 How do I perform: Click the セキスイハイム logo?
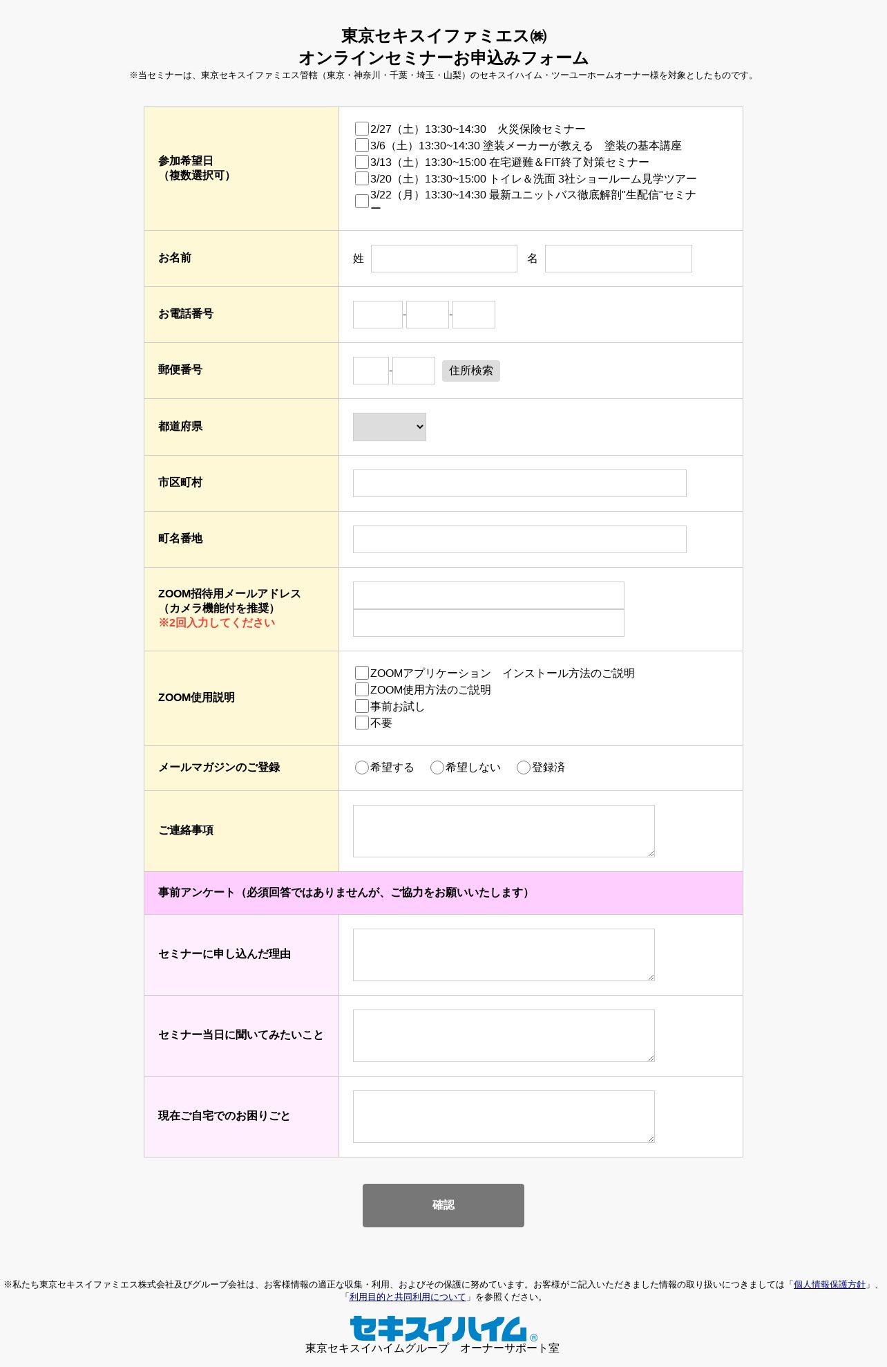(443, 1328)
